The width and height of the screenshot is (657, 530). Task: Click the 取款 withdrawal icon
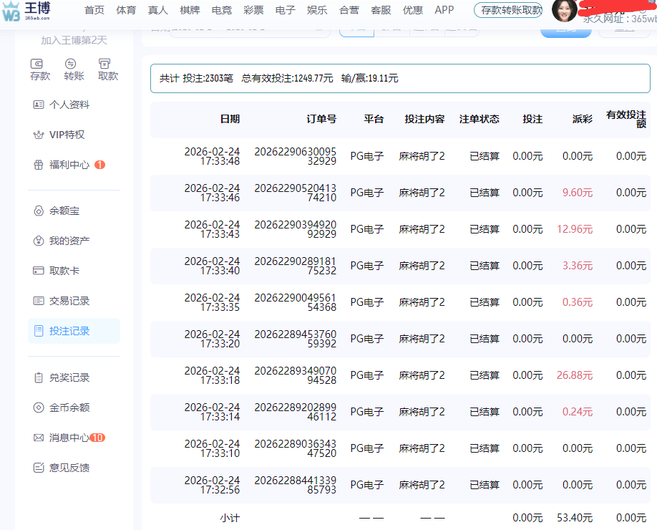107,64
